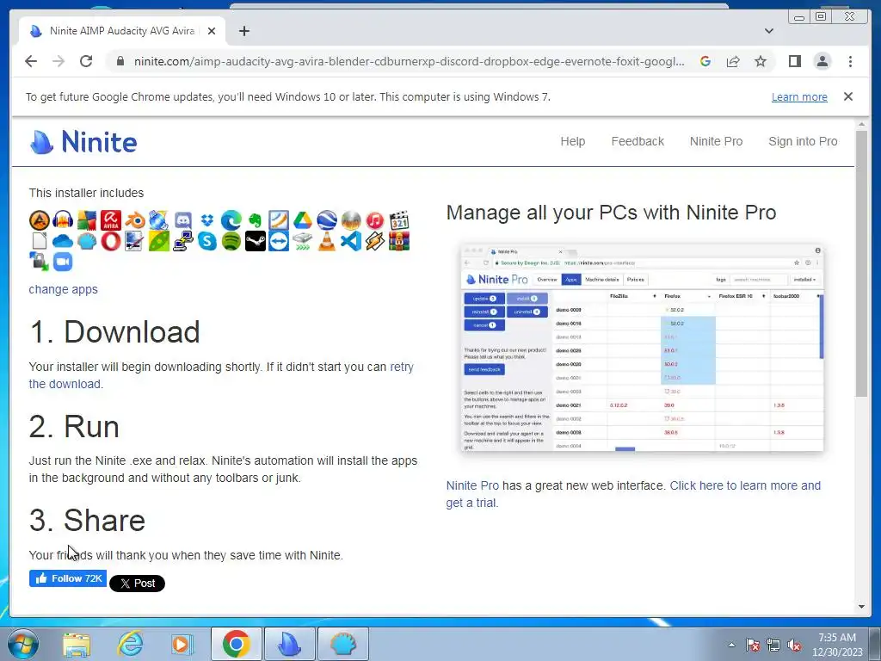Click the OneDrive cloud icon
This screenshot has width=881, height=661.
(x=63, y=241)
